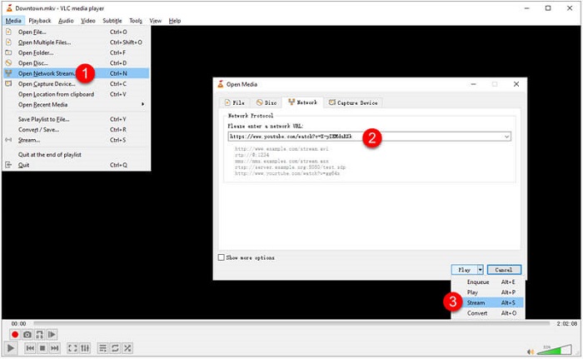Mute audio using the speaker icon
Image resolution: width=583 pixels, height=359 pixels.
[531, 352]
